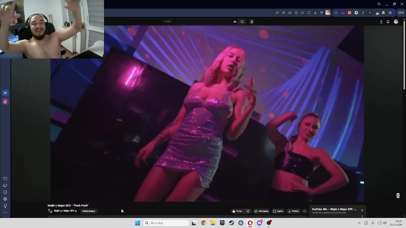406x228 pixels.
Task: Open the Majki channel avatar
Action: click(x=50, y=211)
